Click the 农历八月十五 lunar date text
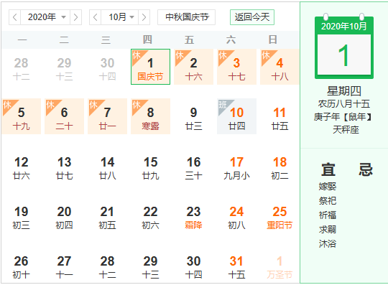Screen dimensions: 388x285 tap(344, 104)
